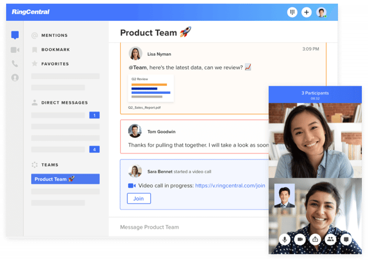The image size is (368, 262).
Task: Mute microphone in video call
Action: (285, 239)
